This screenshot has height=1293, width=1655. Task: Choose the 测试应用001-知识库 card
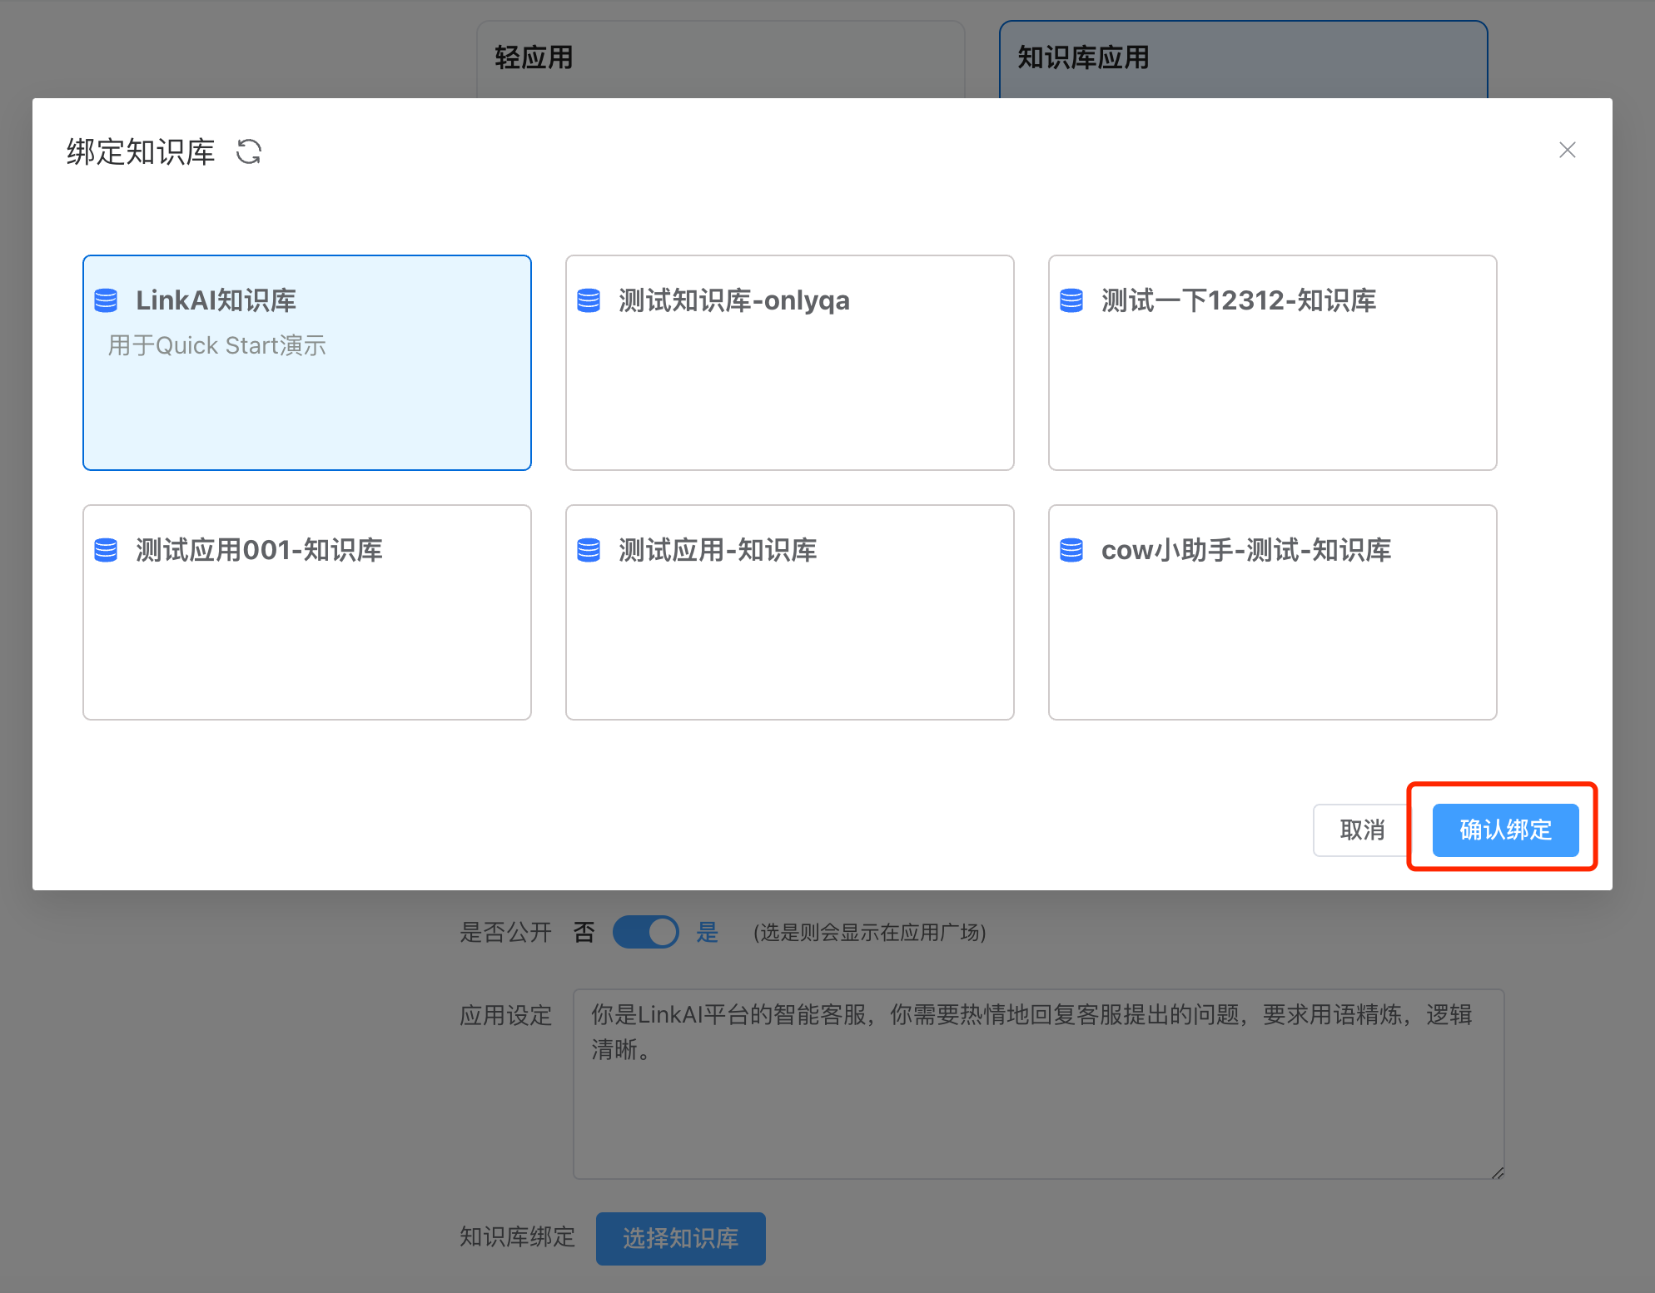click(x=307, y=612)
